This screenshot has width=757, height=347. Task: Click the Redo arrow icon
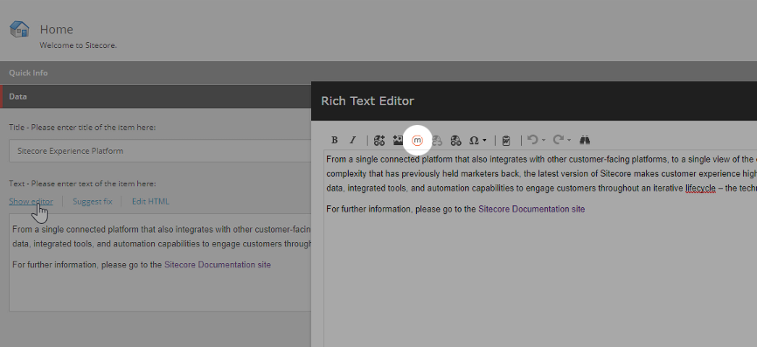click(x=559, y=140)
